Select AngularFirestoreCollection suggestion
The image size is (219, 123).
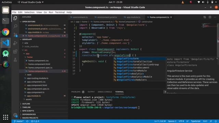pos(140,61)
